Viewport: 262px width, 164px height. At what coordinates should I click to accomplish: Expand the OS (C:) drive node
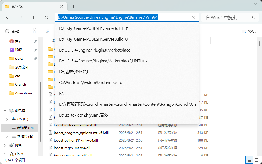(x=7, y=119)
